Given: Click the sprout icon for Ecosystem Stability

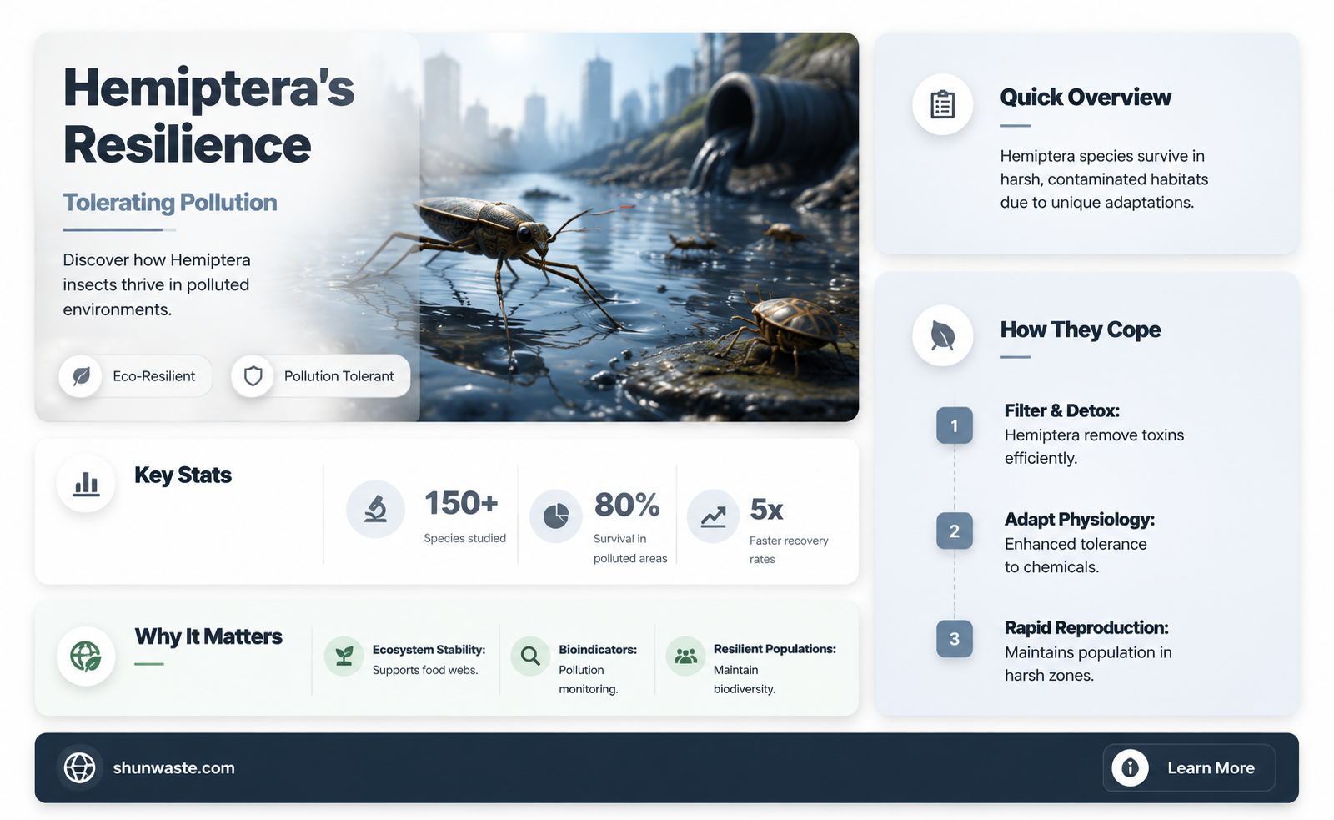Looking at the screenshot, I should tap(344, 657).
